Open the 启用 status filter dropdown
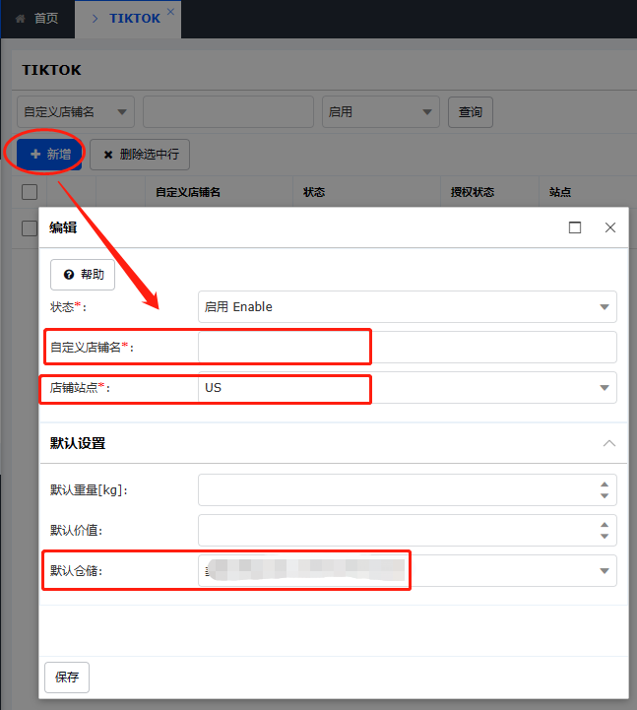 [381, 112]
